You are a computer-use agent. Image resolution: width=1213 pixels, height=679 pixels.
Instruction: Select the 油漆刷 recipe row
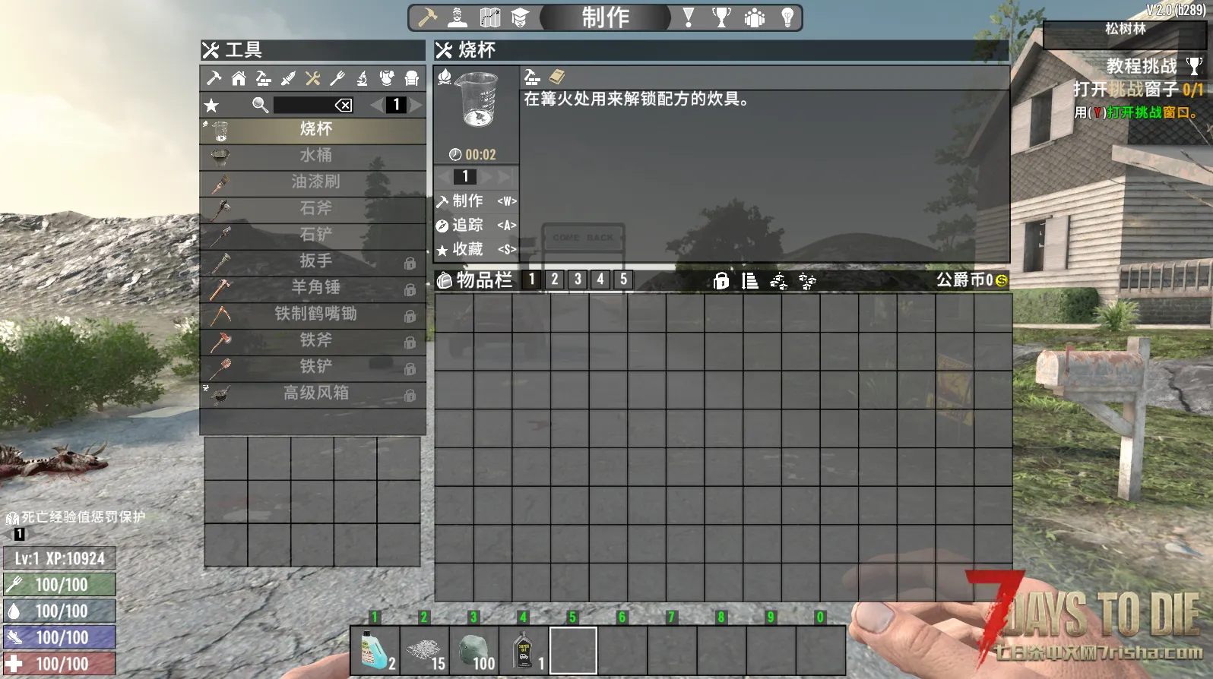coord(312,182)
